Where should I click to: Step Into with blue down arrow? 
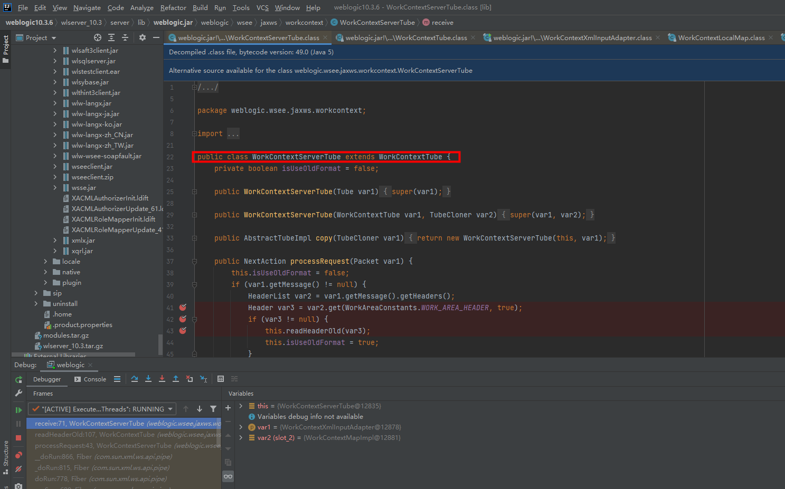tap(148, 379)
